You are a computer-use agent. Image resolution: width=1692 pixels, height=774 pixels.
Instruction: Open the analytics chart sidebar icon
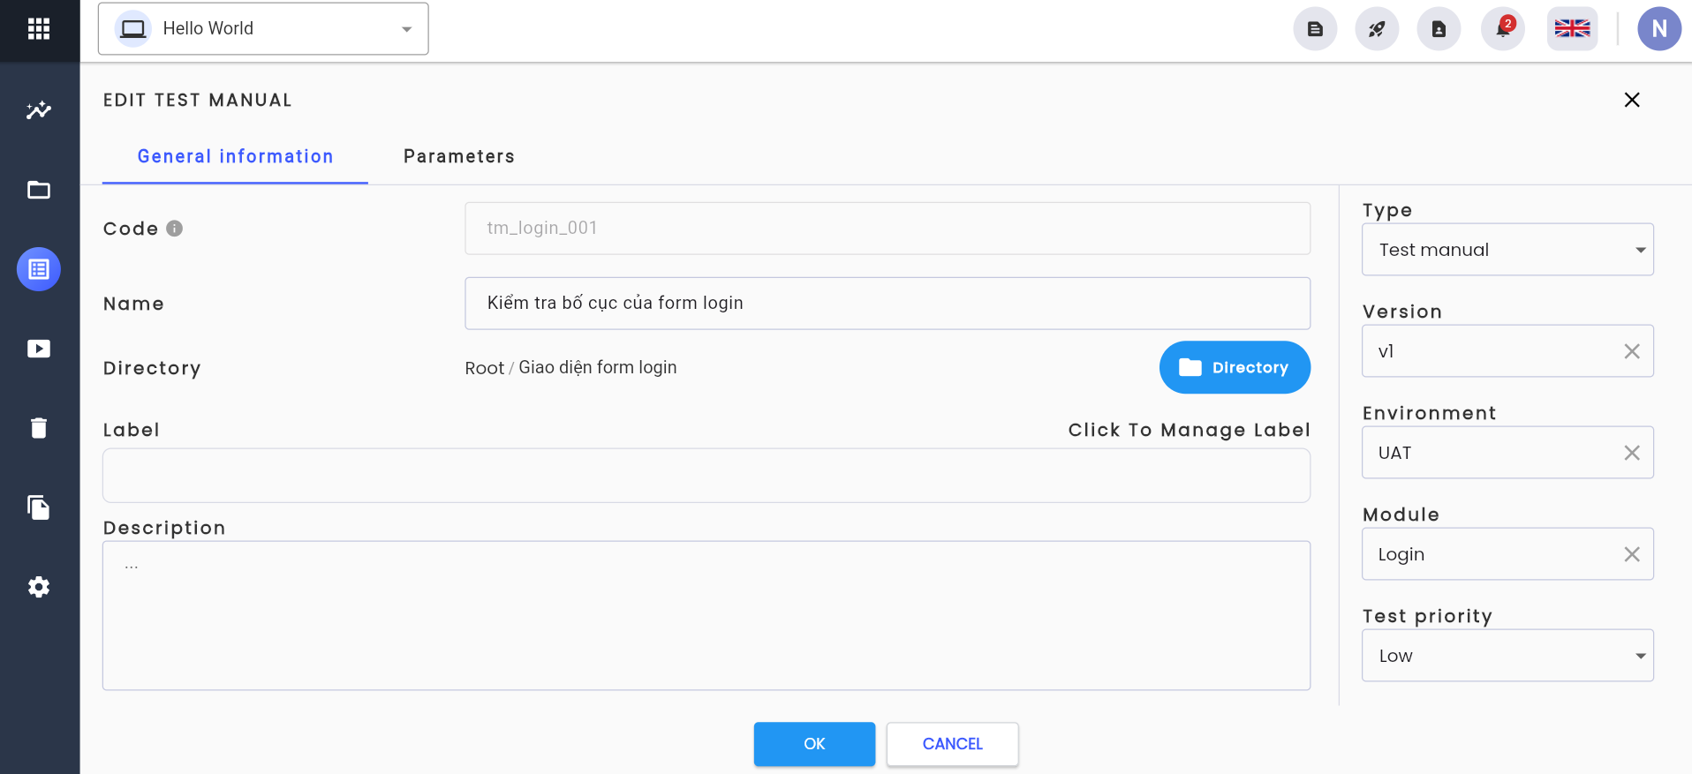tap(39, 110)
